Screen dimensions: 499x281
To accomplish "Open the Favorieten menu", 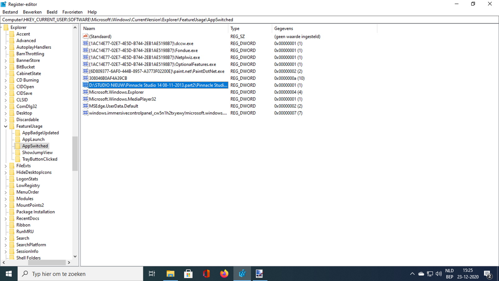I will click(72, 12).
